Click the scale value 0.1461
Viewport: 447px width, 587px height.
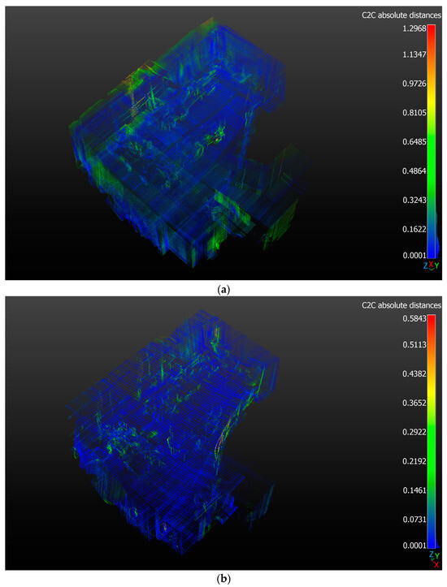[x=414, y=490]
